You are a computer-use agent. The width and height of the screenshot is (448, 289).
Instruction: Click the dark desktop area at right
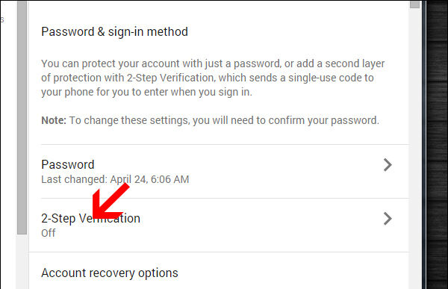(x=437, y=144)
